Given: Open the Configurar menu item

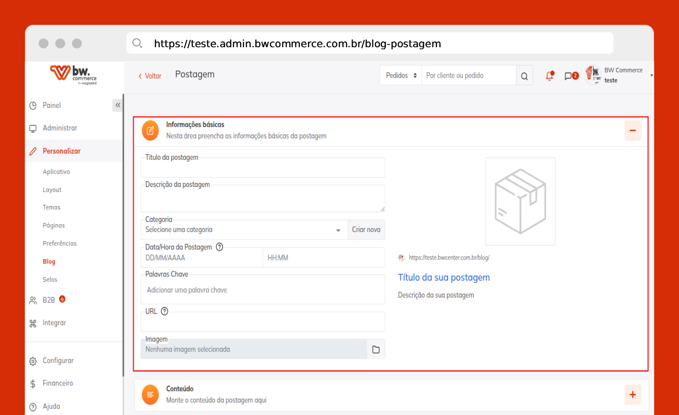Looking at the screenshot, I should [58, 361].
